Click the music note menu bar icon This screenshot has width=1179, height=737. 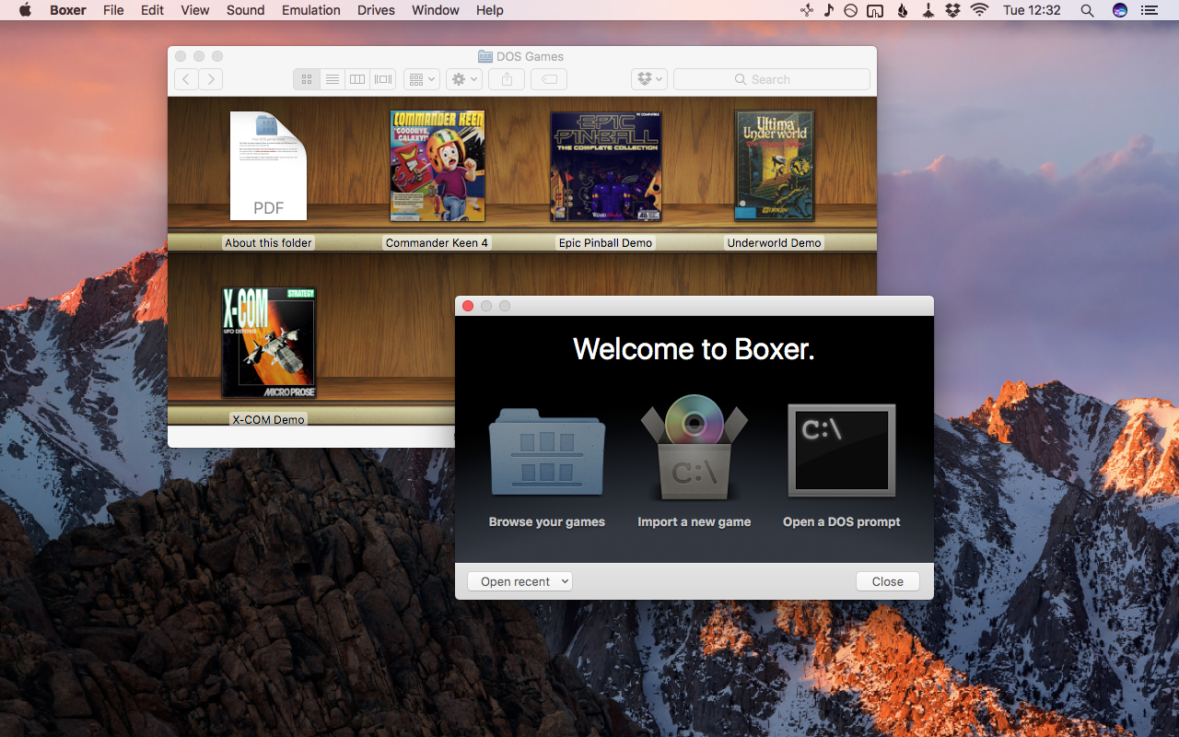point(828,10)
